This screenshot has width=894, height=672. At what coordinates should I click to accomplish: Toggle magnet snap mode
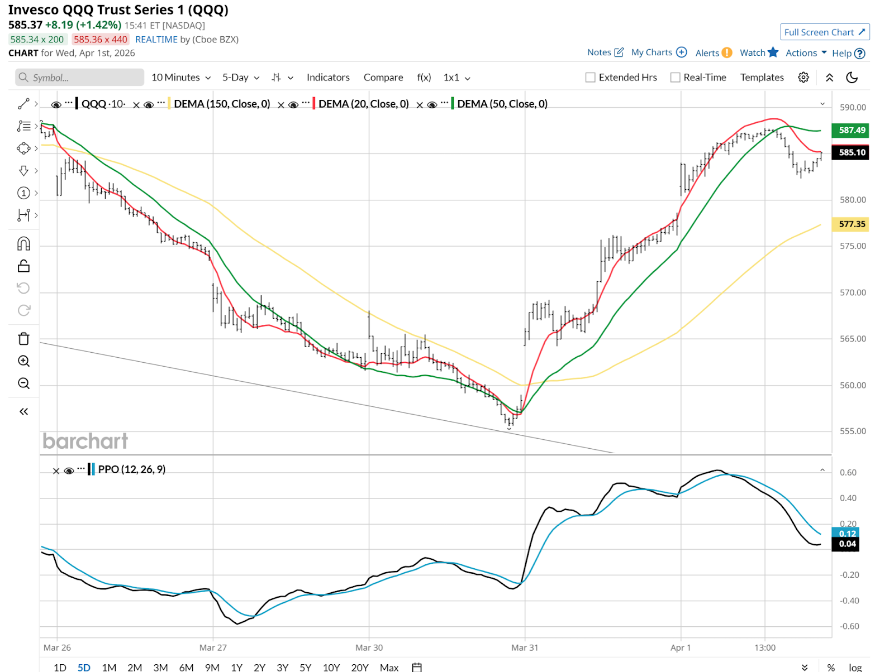23,244
